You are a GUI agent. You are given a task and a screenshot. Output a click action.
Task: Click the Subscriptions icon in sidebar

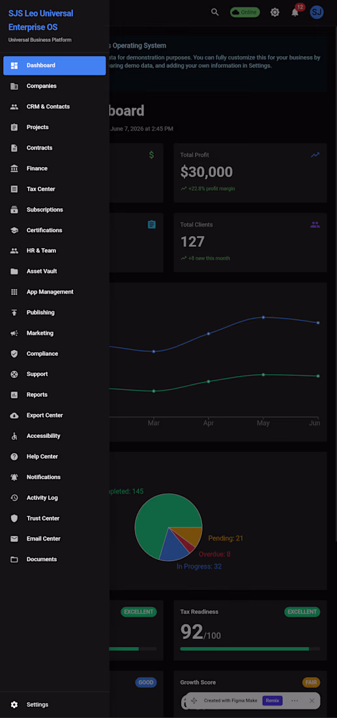click(x=14, y=210)
